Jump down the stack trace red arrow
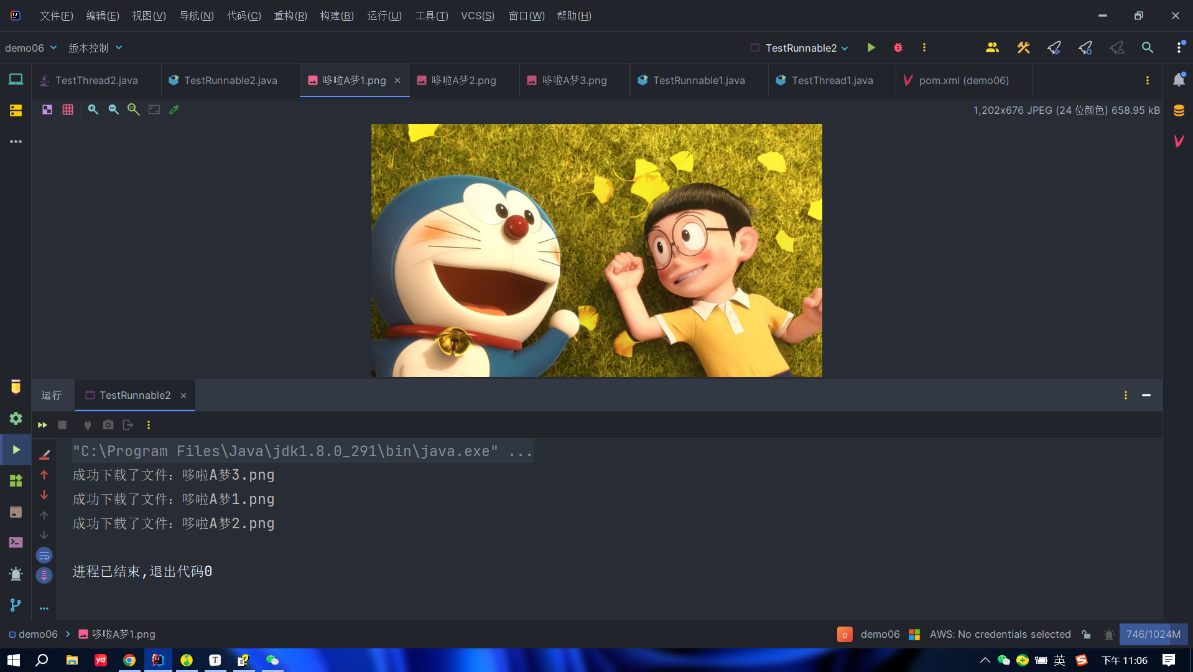The height and width of the screenshot is (672, 1193). [44, 495]
